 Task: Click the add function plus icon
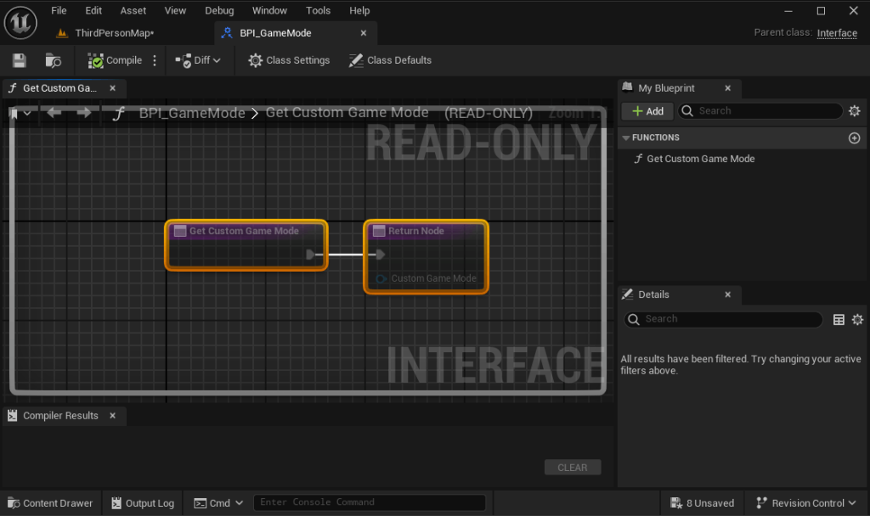pyautogui.click(x=854, y=137)
